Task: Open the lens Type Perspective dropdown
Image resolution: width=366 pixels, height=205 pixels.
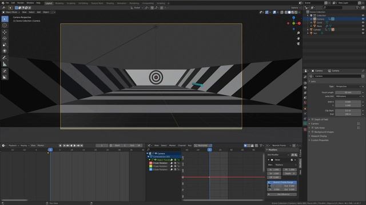Action: point(348,87)
